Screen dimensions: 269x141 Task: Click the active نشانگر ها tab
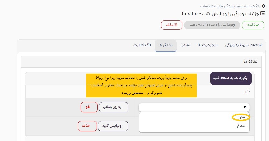click(166, 45)
